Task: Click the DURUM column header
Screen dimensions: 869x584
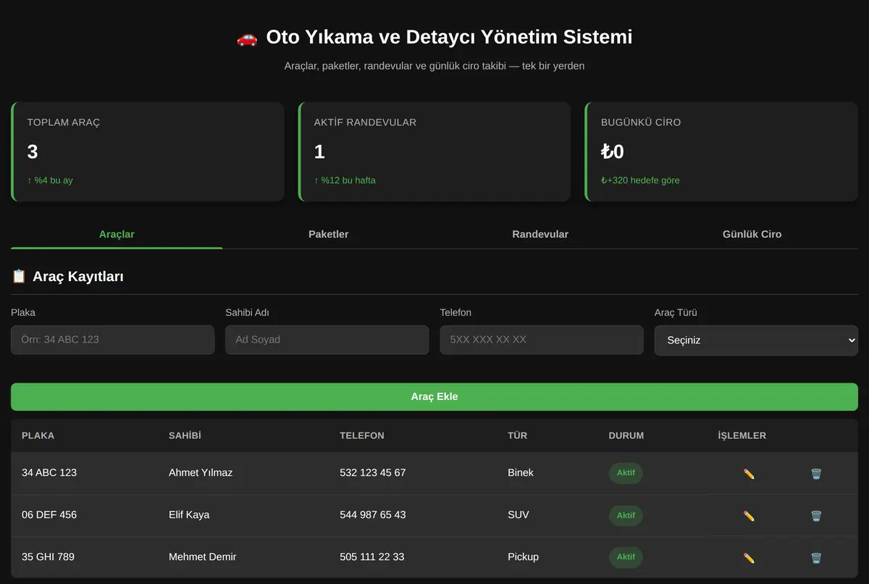Action: point(626,435)
